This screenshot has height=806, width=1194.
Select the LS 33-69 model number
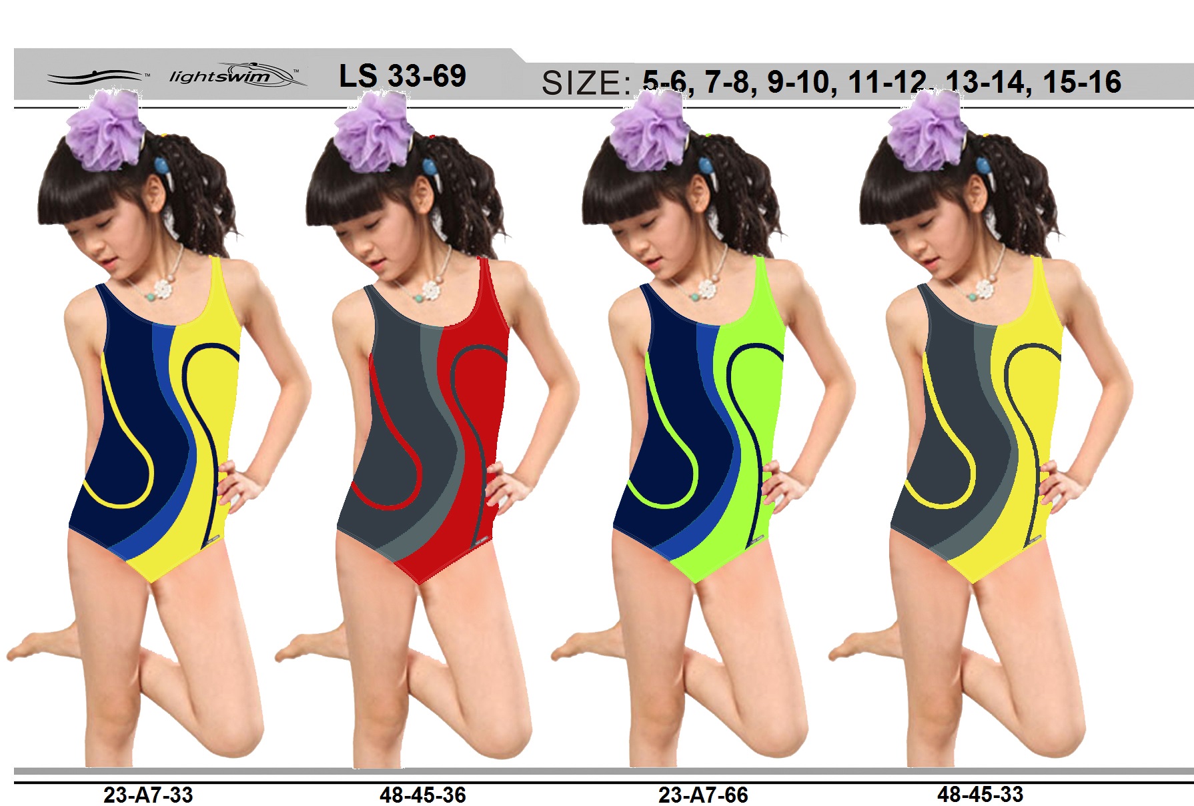pyautogui.click(x=402, y=76)
